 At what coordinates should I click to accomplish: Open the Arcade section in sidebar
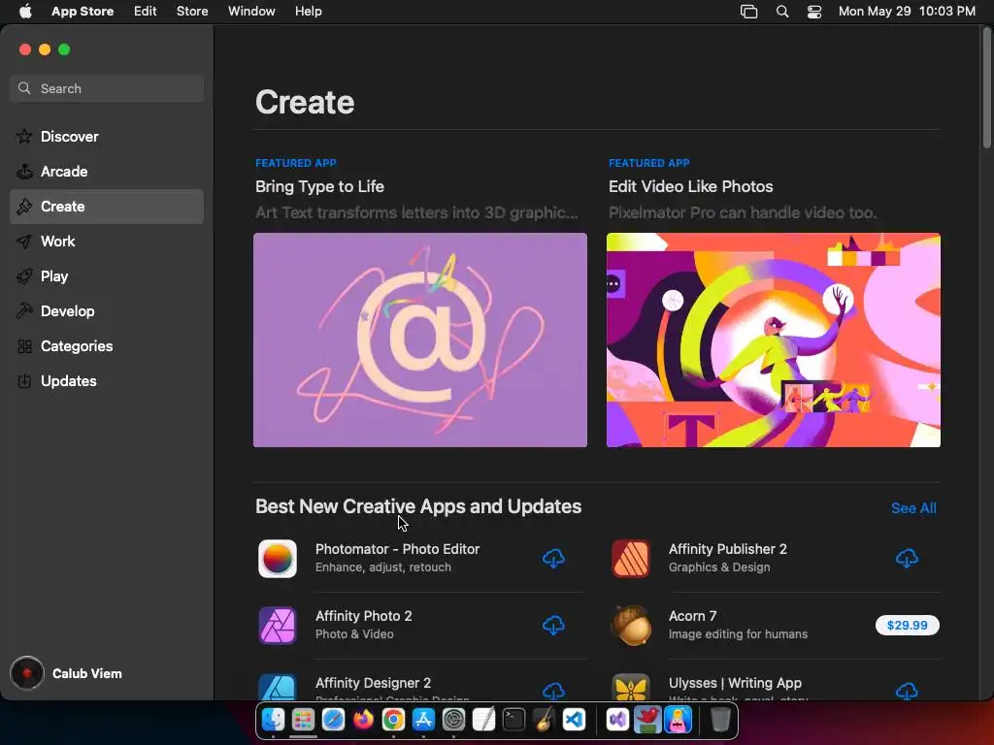click(107, 171)
